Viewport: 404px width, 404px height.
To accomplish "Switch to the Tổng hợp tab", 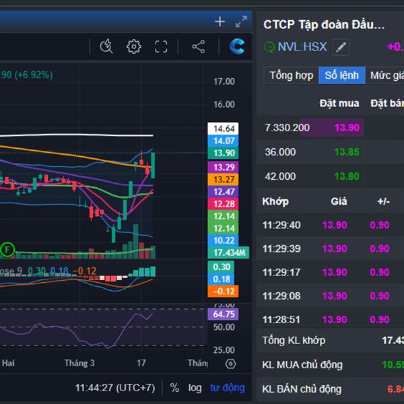I will (x=291, y=75).
